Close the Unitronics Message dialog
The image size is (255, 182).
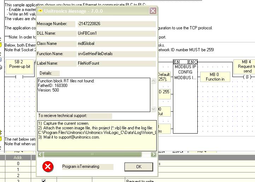[153, 11]
